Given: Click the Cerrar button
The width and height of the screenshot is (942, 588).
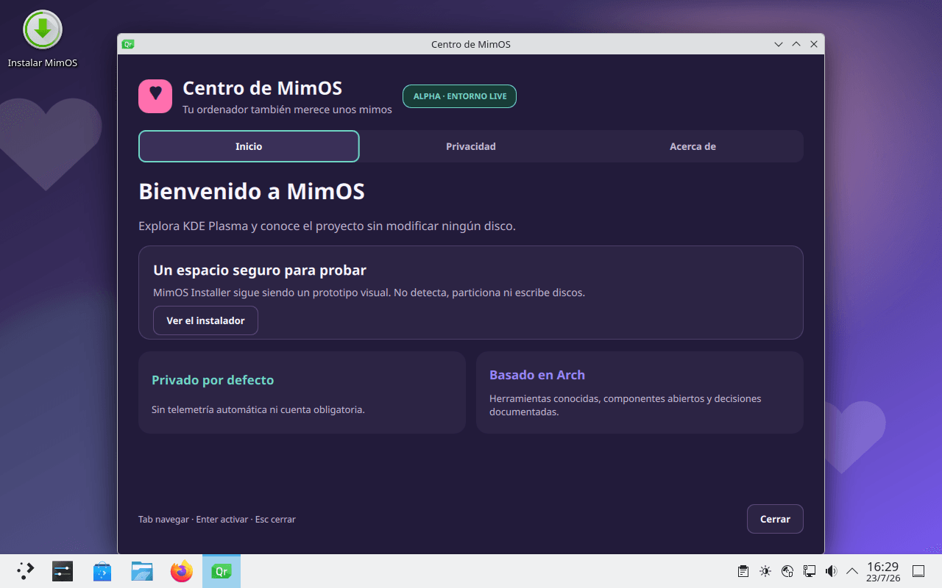Looking at the screenshot, I should pos(775,519).
